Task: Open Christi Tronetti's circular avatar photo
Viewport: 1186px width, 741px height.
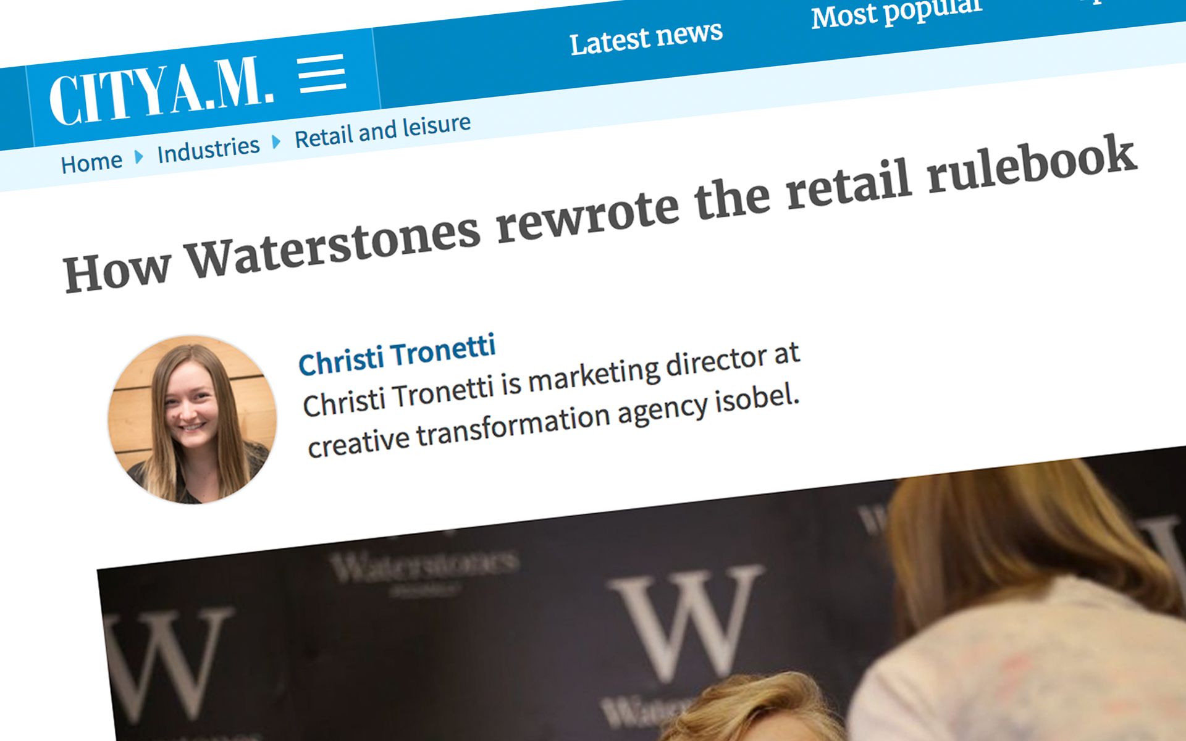Action: [x=192, y=419]
